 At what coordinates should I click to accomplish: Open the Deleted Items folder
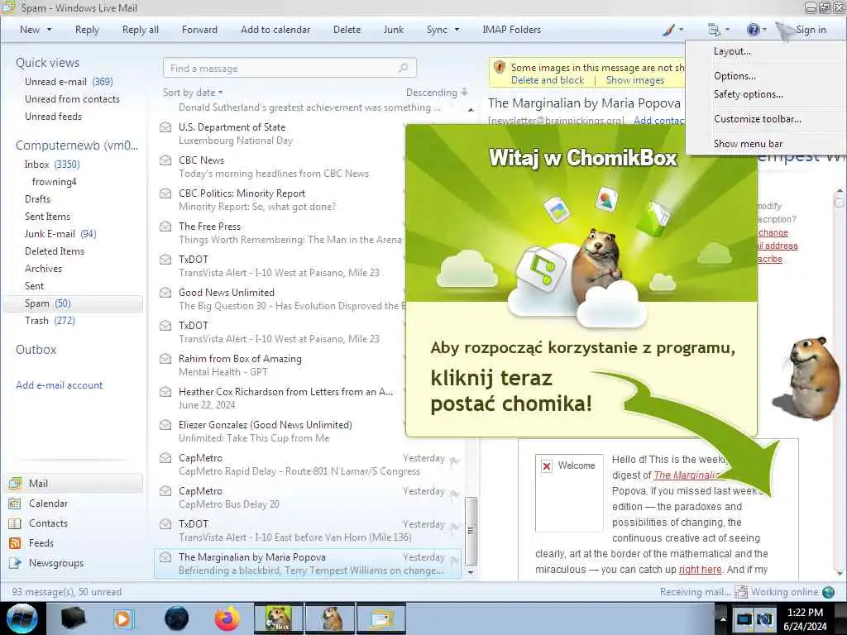click(x=55, y=251)
